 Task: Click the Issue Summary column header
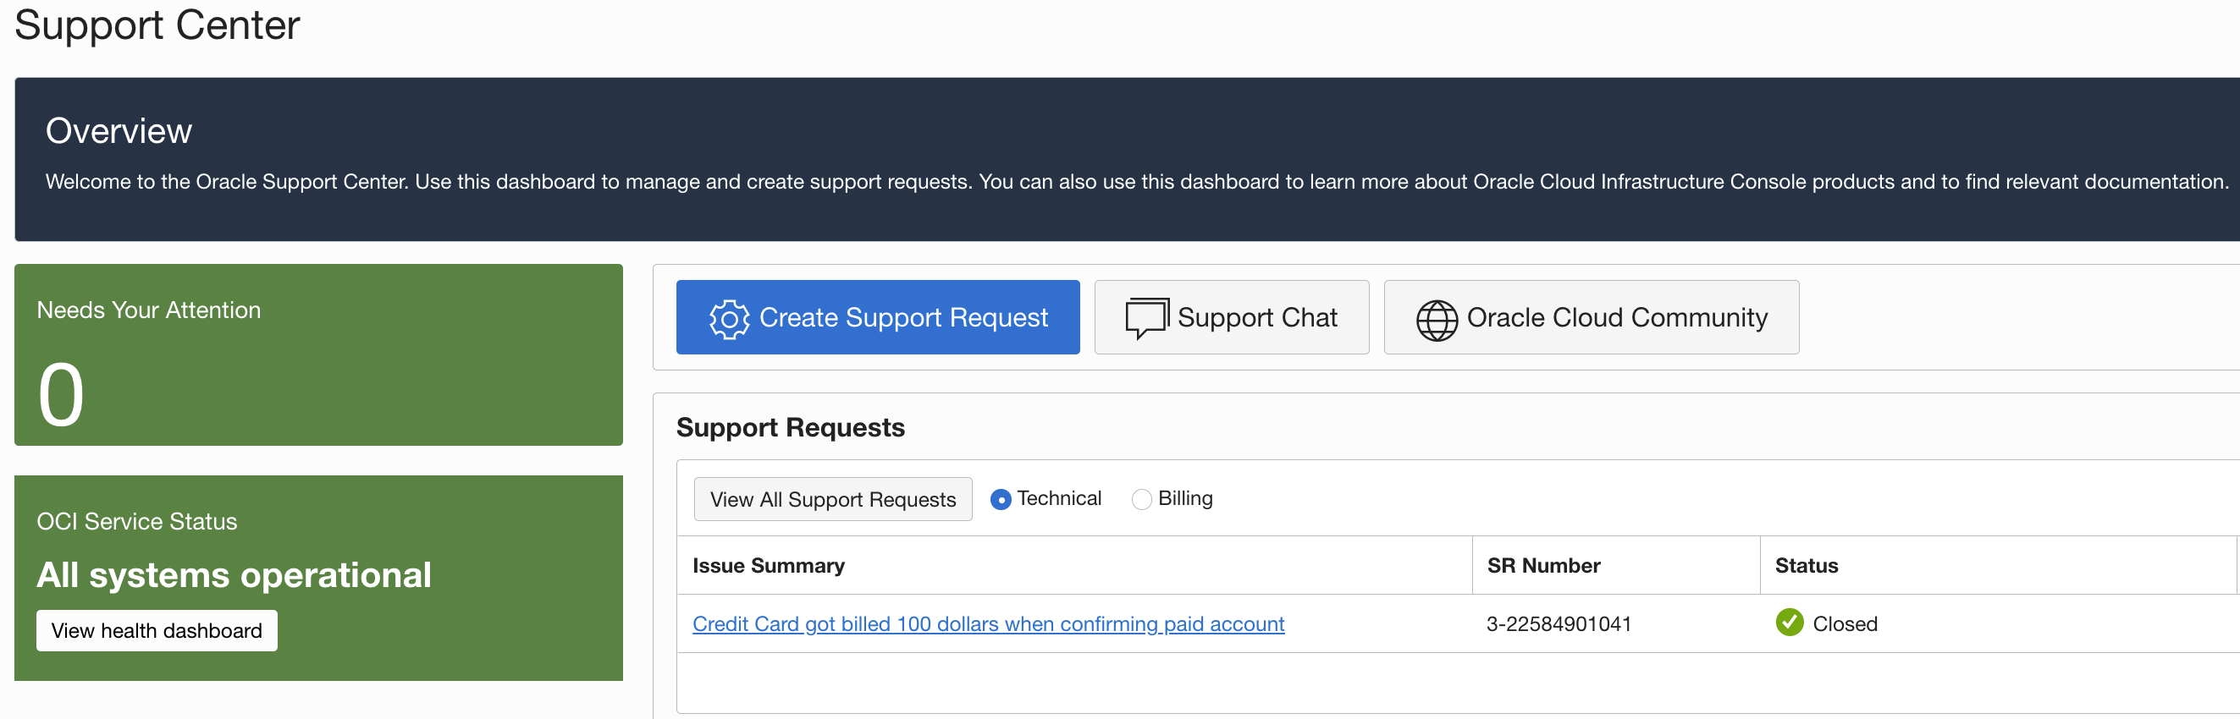click(x=768, y=565)
